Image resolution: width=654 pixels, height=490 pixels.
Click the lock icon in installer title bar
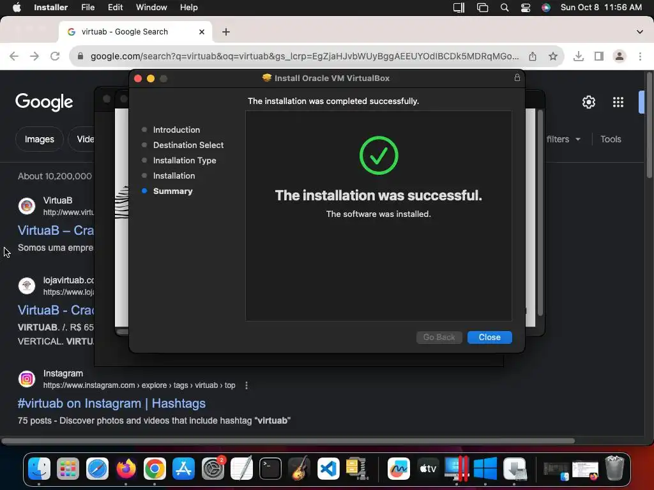(517, 78)
